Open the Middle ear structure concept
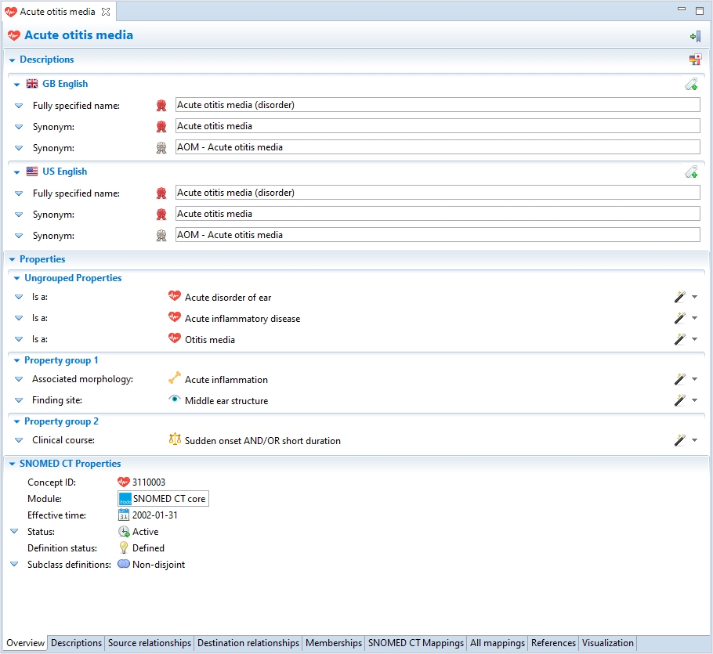This screenshot has width=713, height=654. coord(226,401)
